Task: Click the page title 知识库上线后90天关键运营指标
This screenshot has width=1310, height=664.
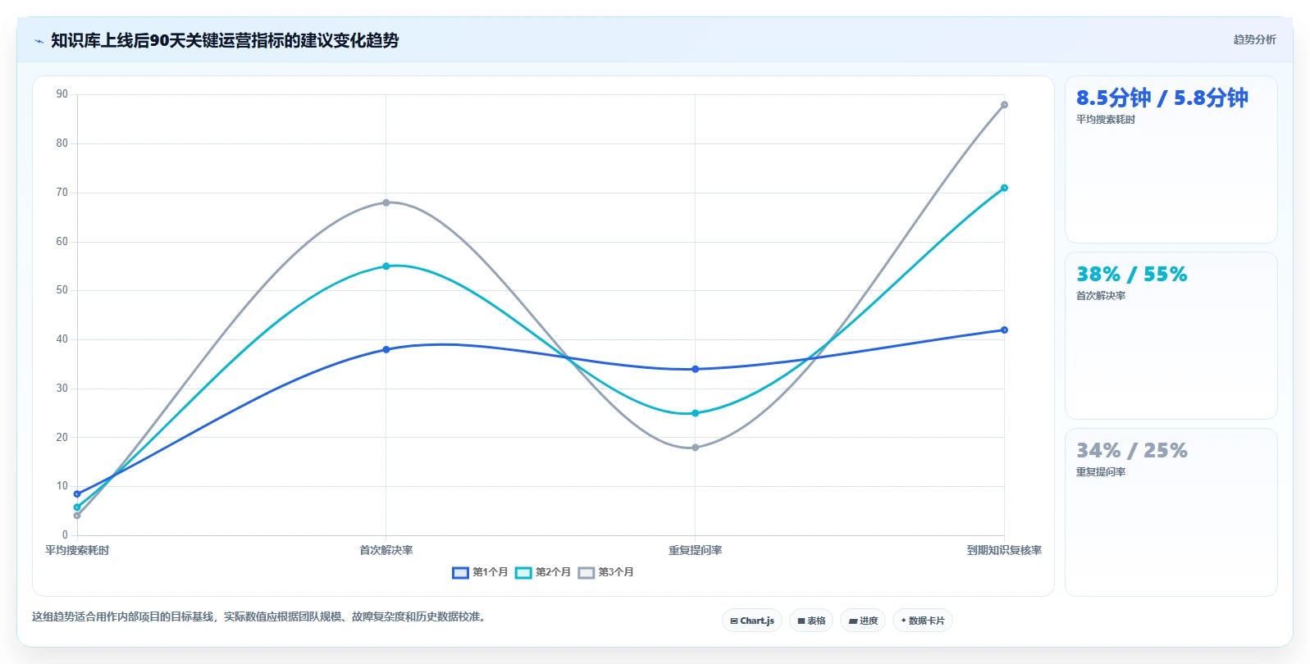Action: coord(225,40)
